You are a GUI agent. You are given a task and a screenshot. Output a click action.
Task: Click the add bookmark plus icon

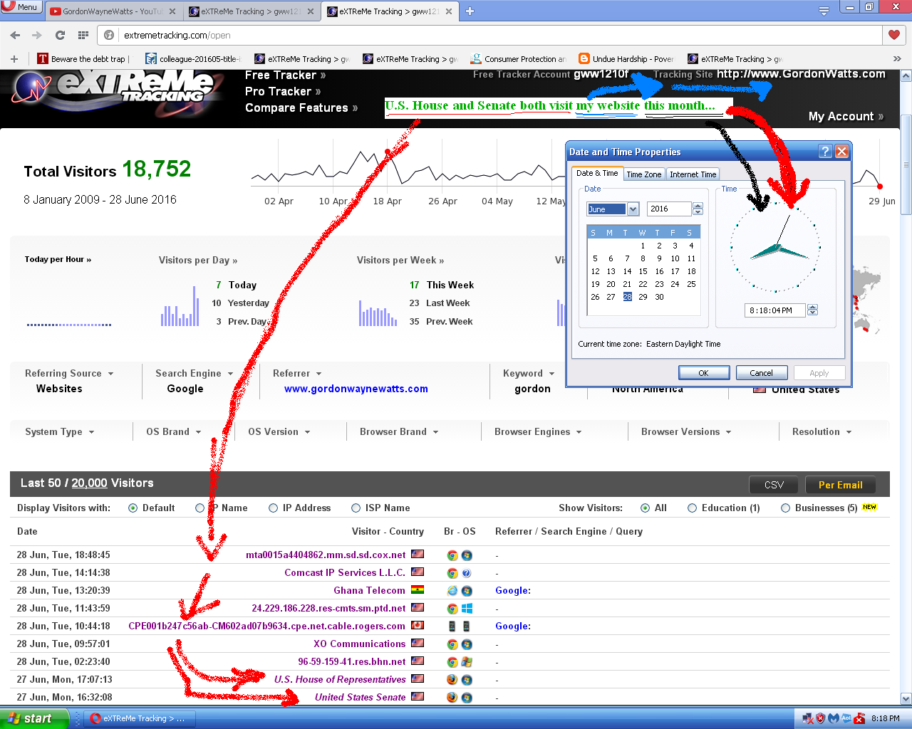click(14, 59)
